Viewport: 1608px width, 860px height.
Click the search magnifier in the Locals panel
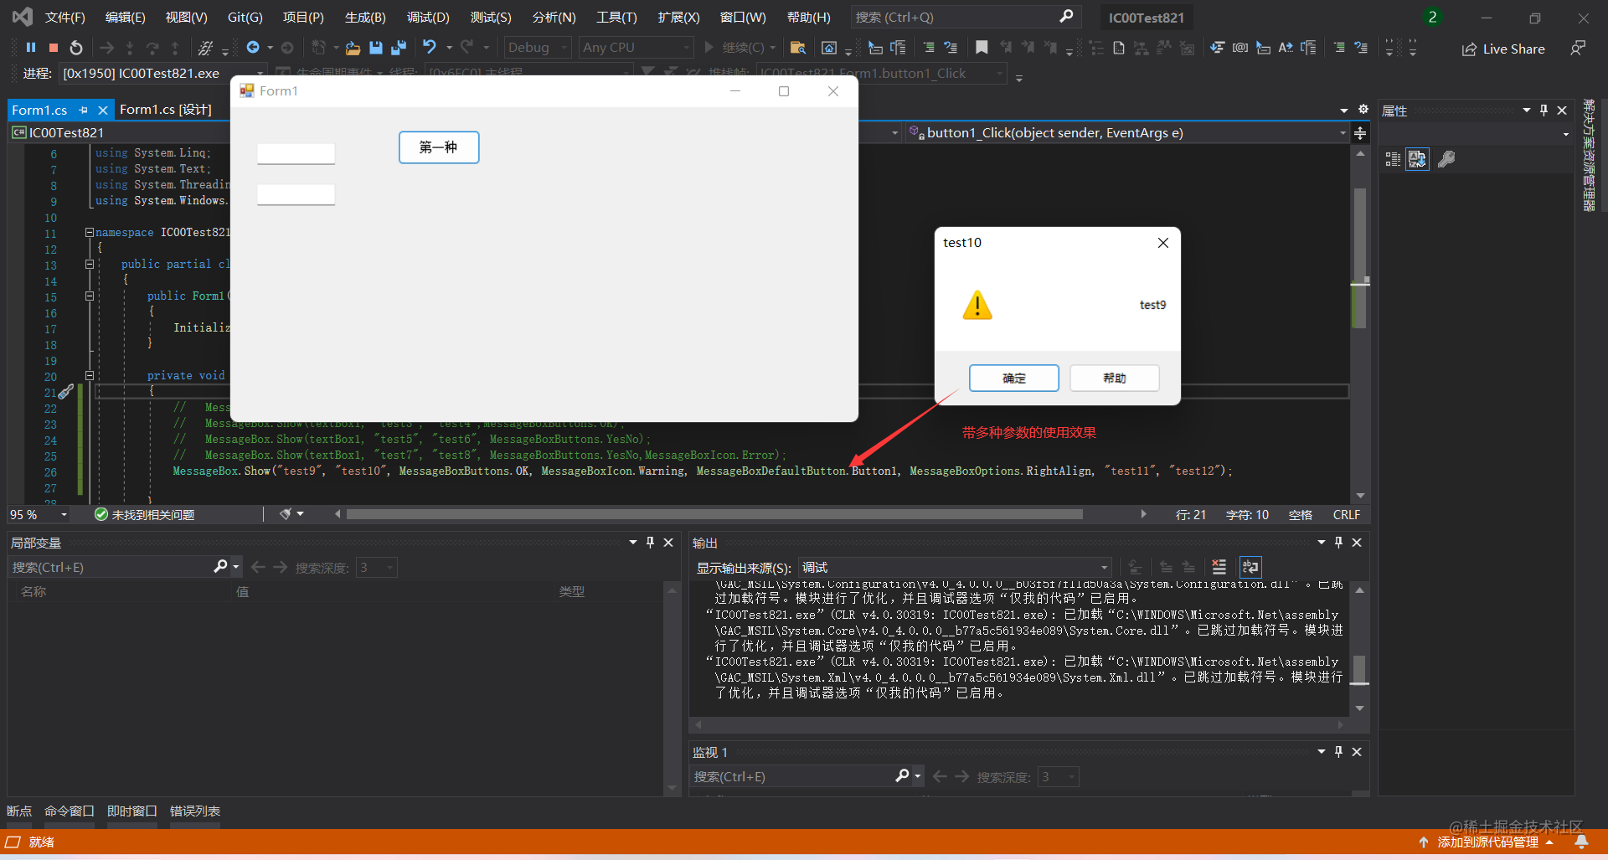click(220, 567)
